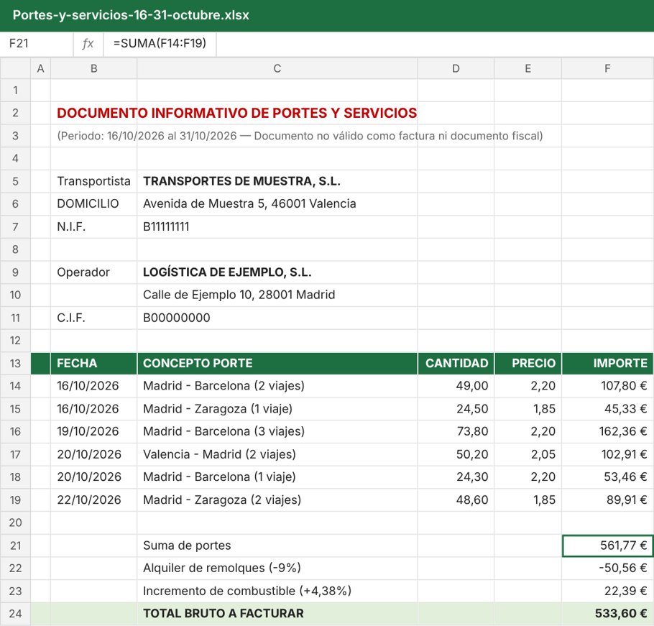
Task: Click the 'N.I.F.' label cell
Action: 94,226
